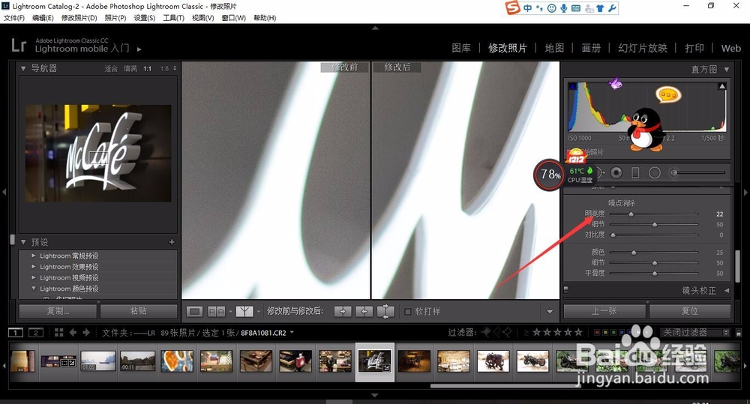Click the navigator McCafé preview image
This screenshot has height=404, width=750.
[x=98, y=153]
